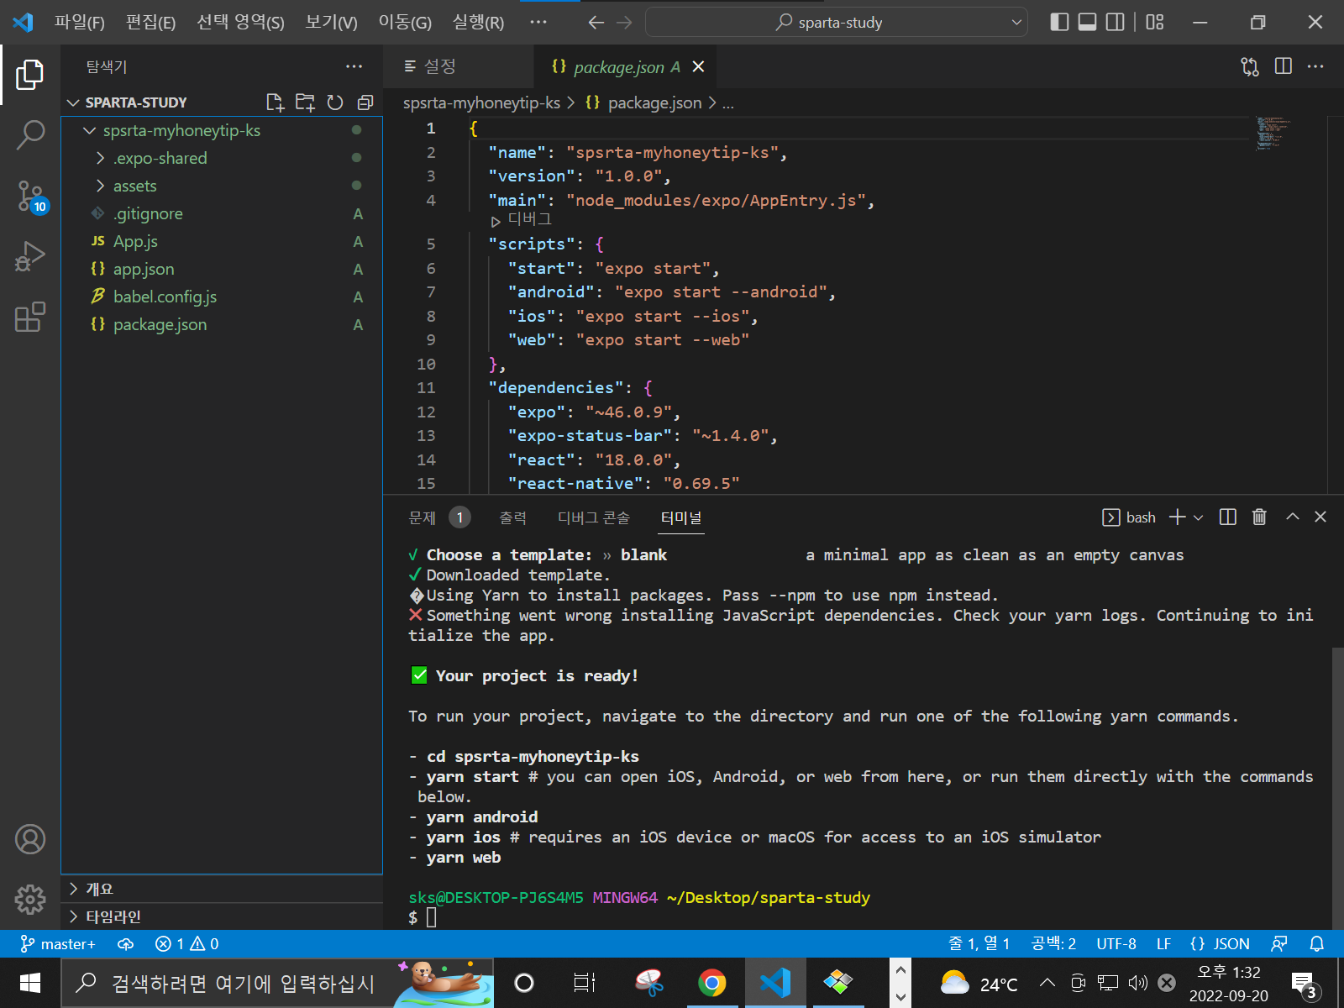The image size is (1344, 1008).
Task: Customize layout options in title bar
Action: (1155, 23)
